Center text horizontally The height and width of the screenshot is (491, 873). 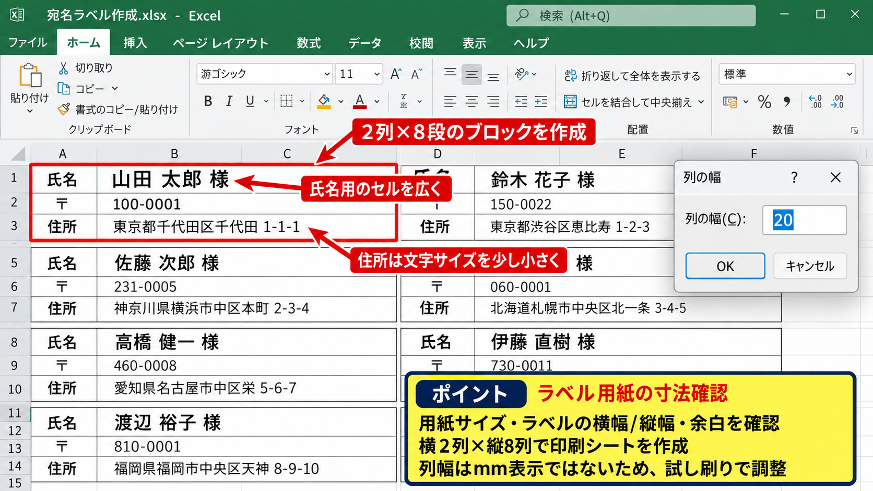pos(471,101)
